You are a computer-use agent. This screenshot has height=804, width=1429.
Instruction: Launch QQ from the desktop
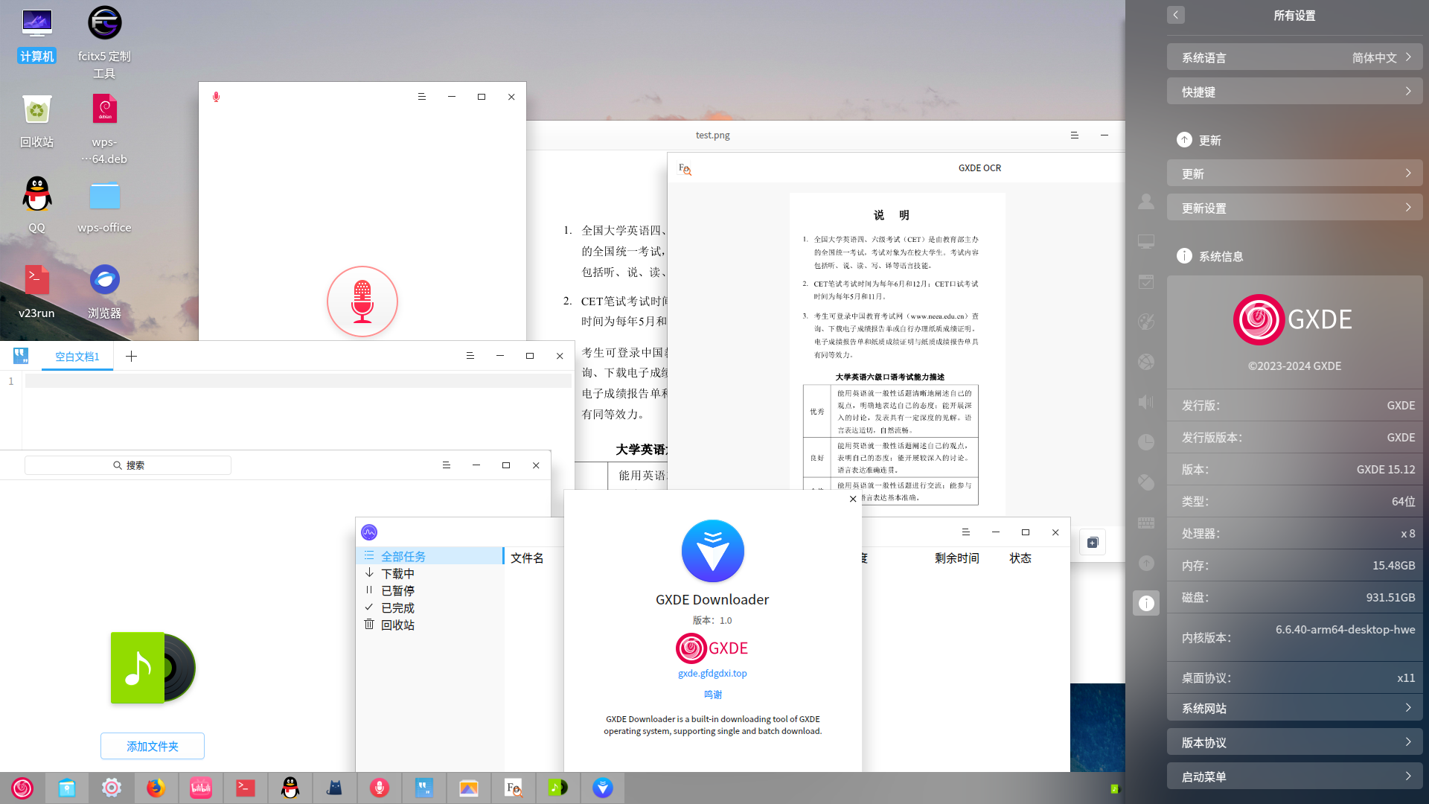(36, 205)
